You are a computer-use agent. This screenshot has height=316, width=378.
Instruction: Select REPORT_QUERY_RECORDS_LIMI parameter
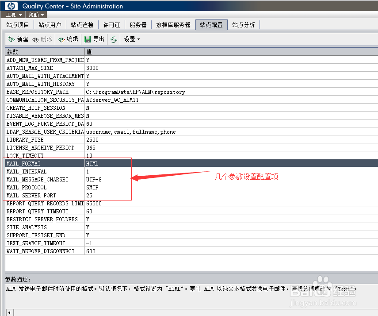(x=45, y=203)
